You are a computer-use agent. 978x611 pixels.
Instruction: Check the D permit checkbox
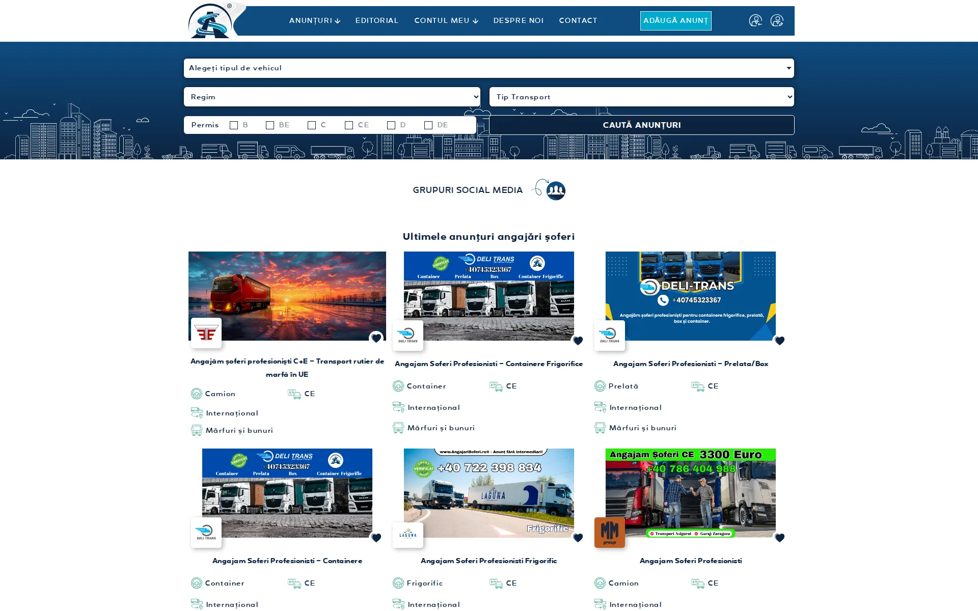(391, 125)
